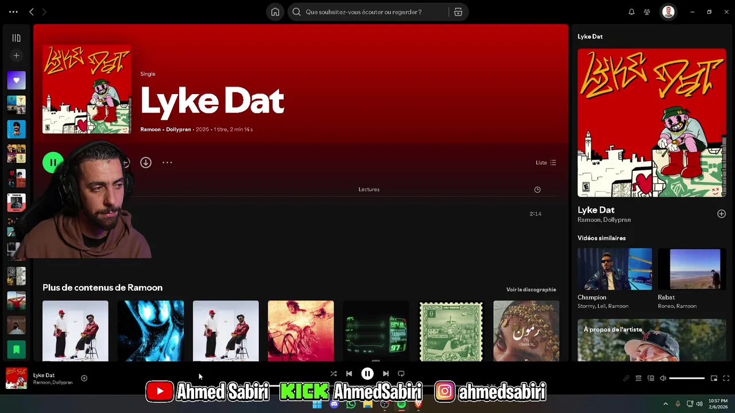
Task: Add current track to Liked Songs in player bar
Action: [x=84, y=378]
